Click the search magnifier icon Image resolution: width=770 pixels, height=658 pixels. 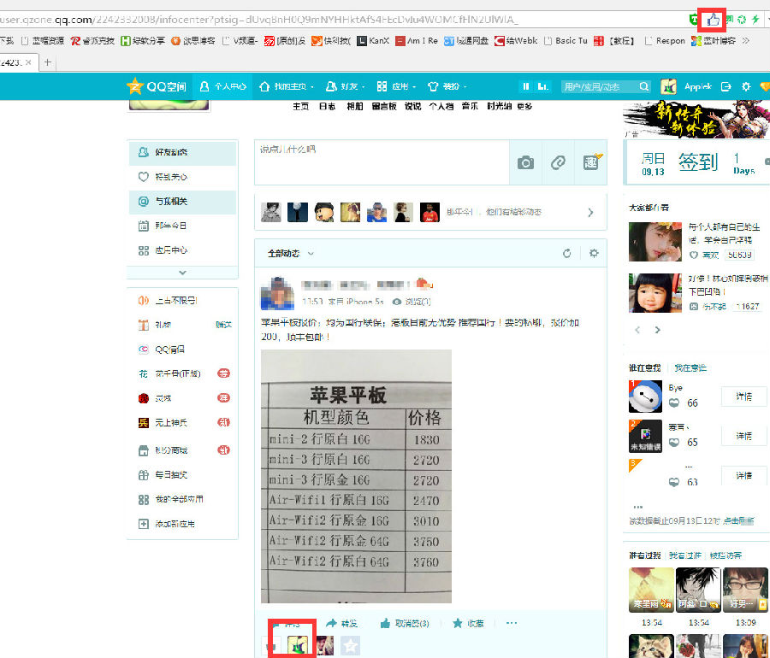tap(643, 86)
